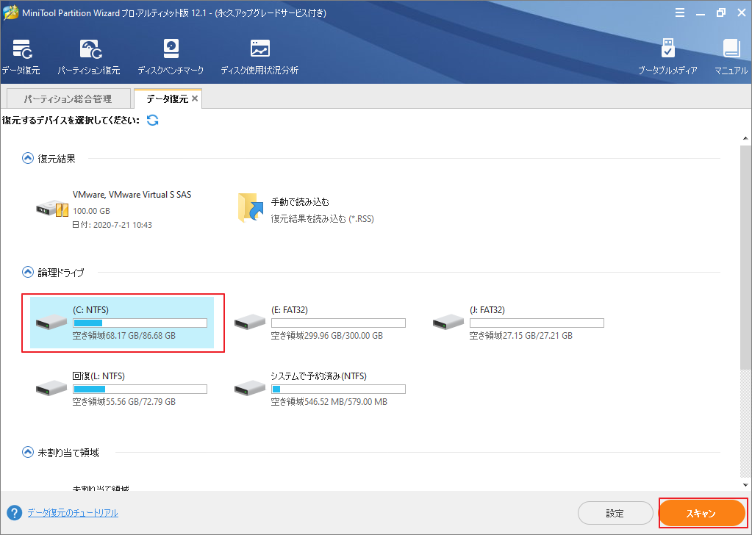Viewport: 752px width, 535px height.
Task: Click E: FAT32 usage bar
Action: (339, 323)
